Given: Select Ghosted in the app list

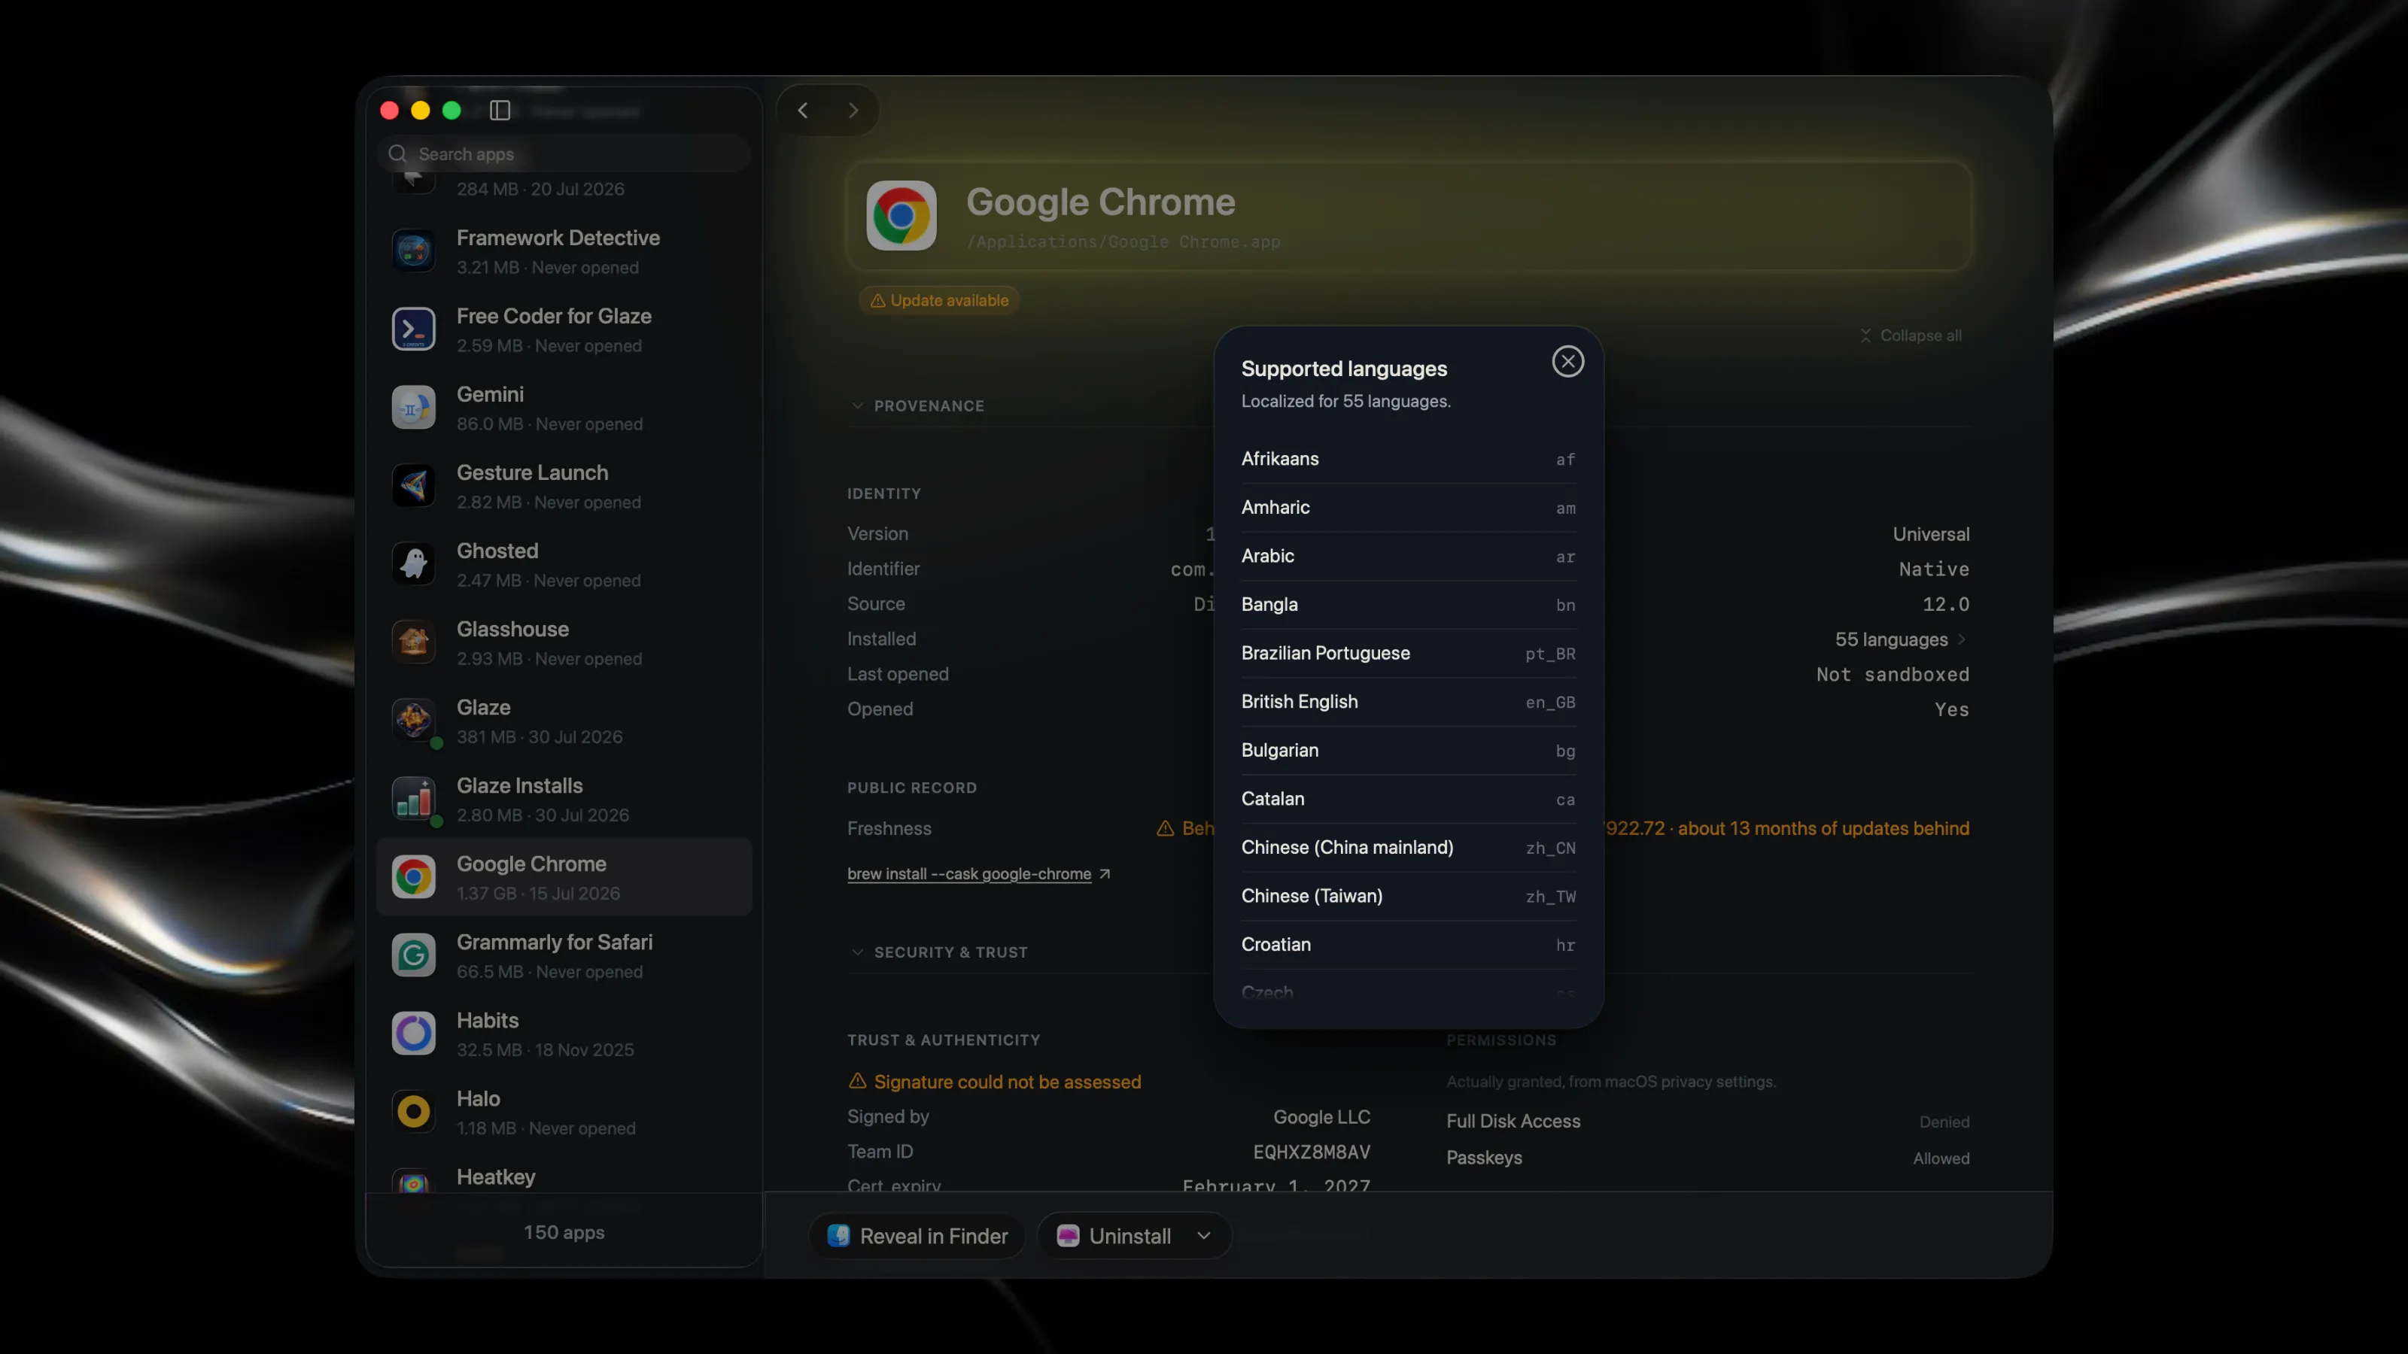Looking at the screenshot, I should point(564,563).
